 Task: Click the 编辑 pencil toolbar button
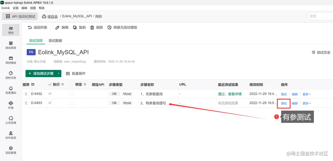[x=62, y=27]
